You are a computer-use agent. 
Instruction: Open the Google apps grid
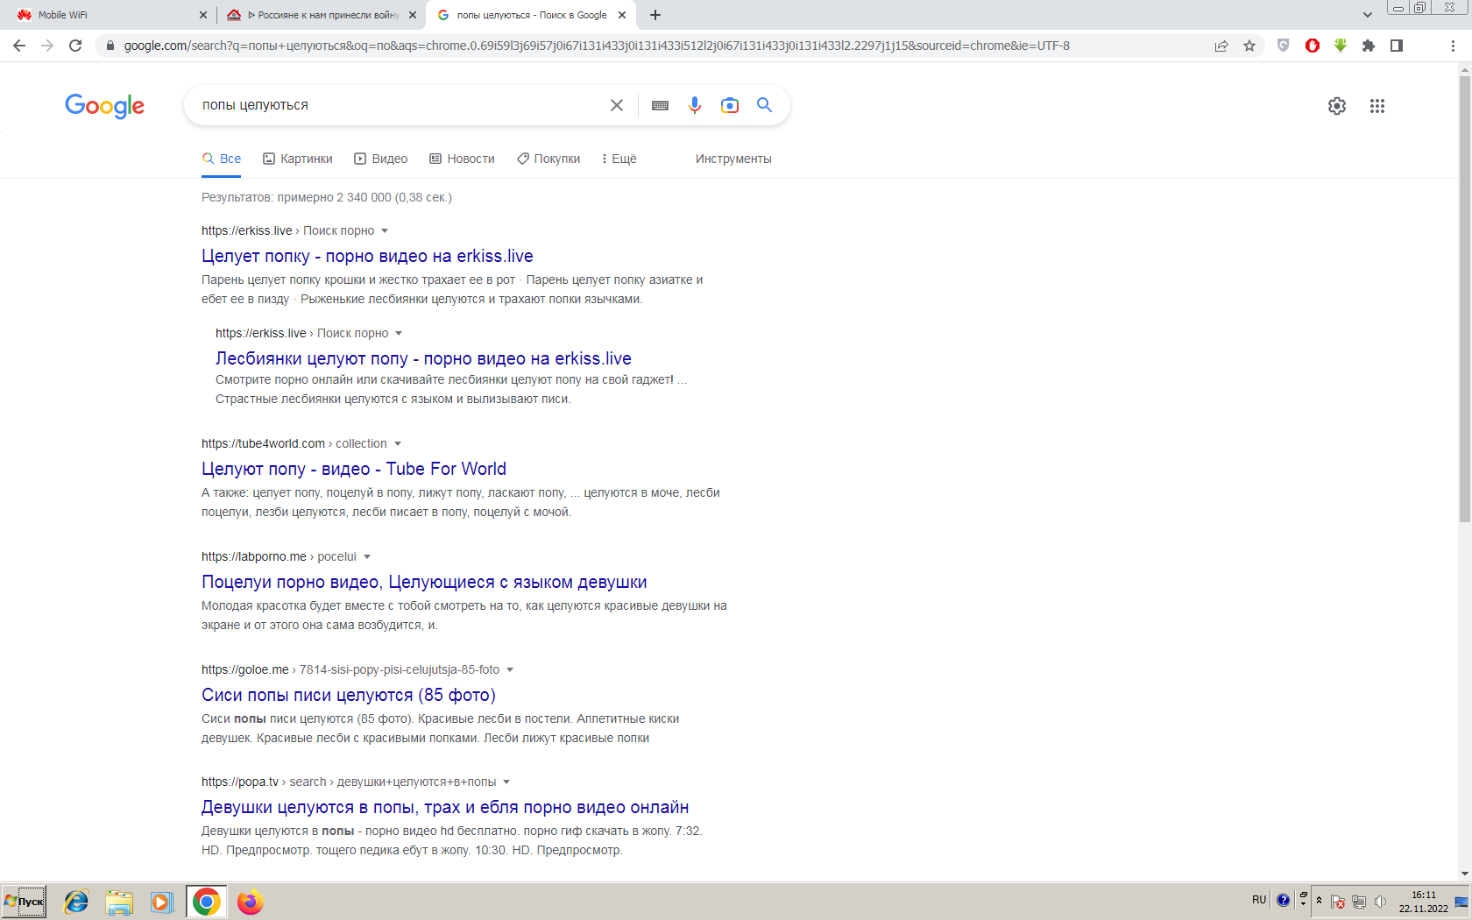pos(1377,106)
